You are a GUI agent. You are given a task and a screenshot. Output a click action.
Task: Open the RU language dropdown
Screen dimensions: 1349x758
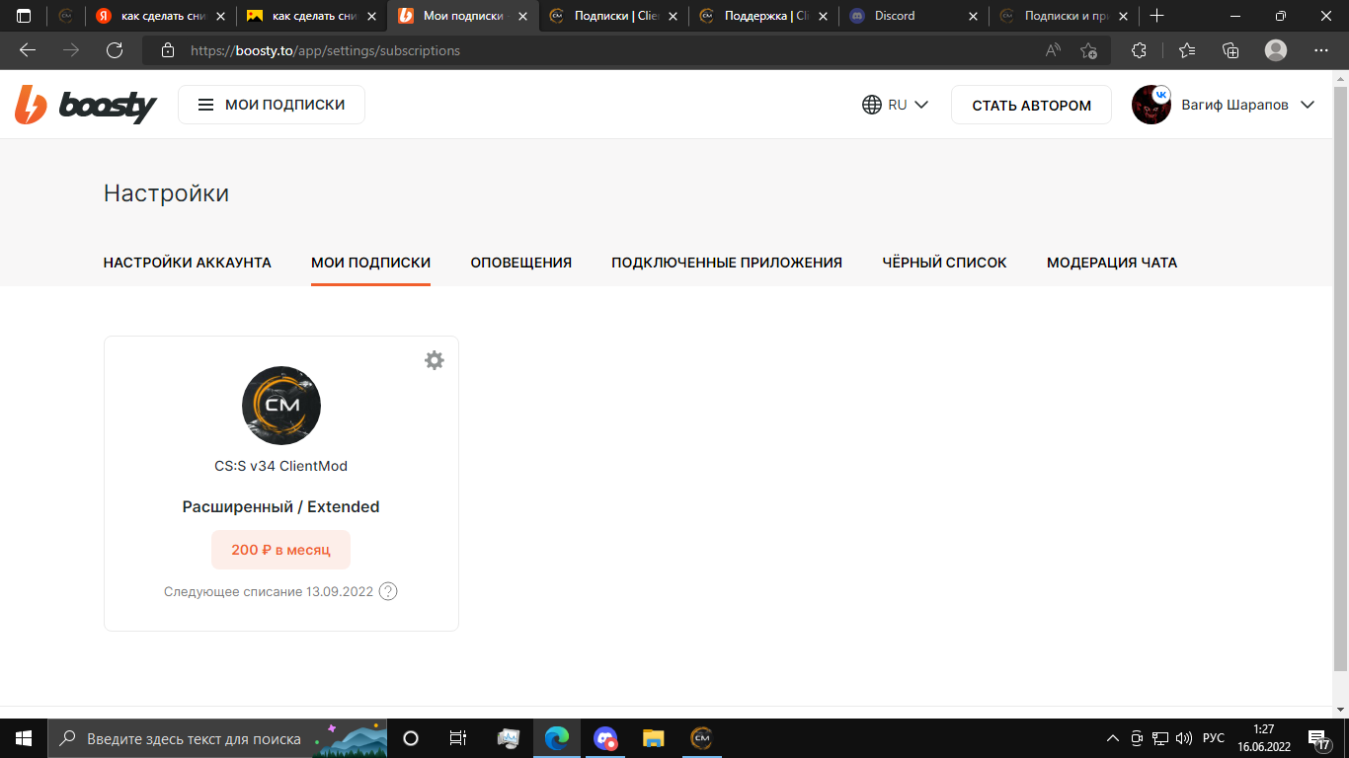[895, 105]
